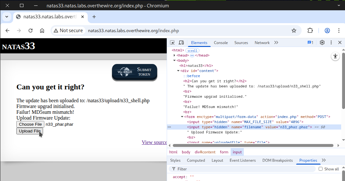Screen dimensions: 345x181
Task: Open the Chromium profile icon
Action: 327,31
